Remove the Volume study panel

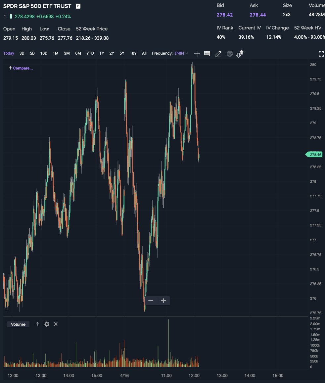click(56, 324)
